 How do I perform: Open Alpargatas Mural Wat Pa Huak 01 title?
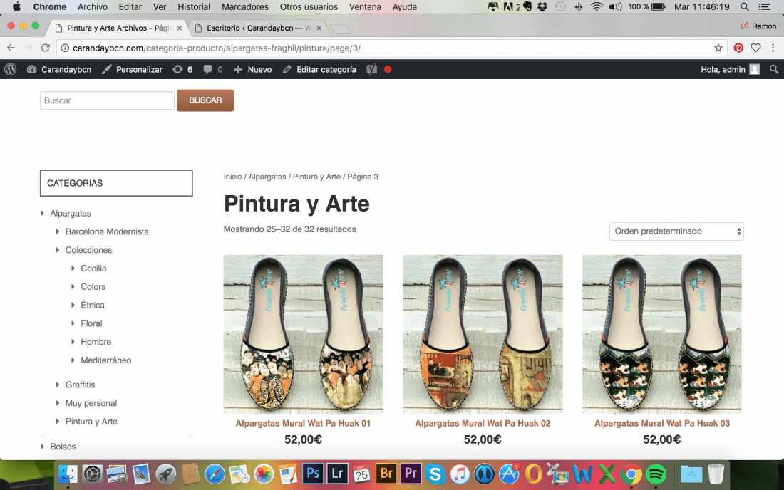303,423
